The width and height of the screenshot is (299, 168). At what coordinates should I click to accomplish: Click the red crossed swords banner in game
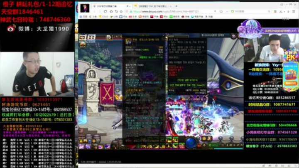[x=107, y=93]
